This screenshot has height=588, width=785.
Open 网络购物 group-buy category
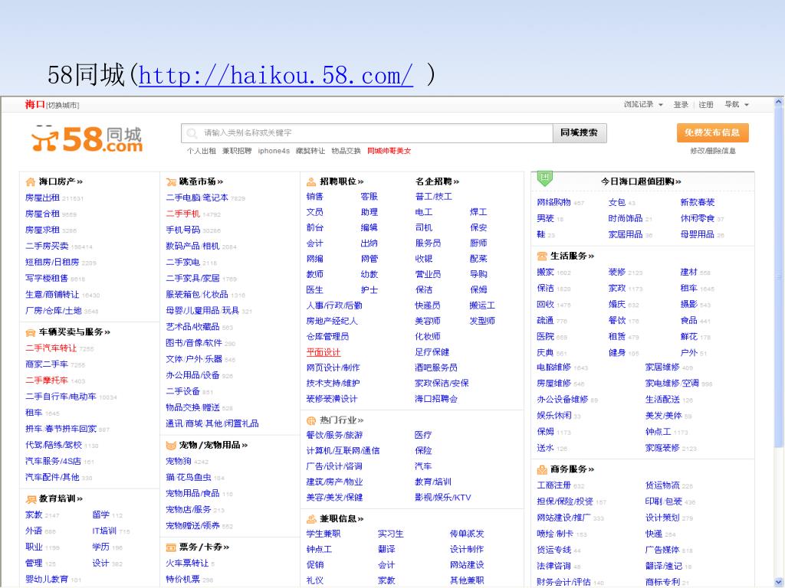coord(554,202)
